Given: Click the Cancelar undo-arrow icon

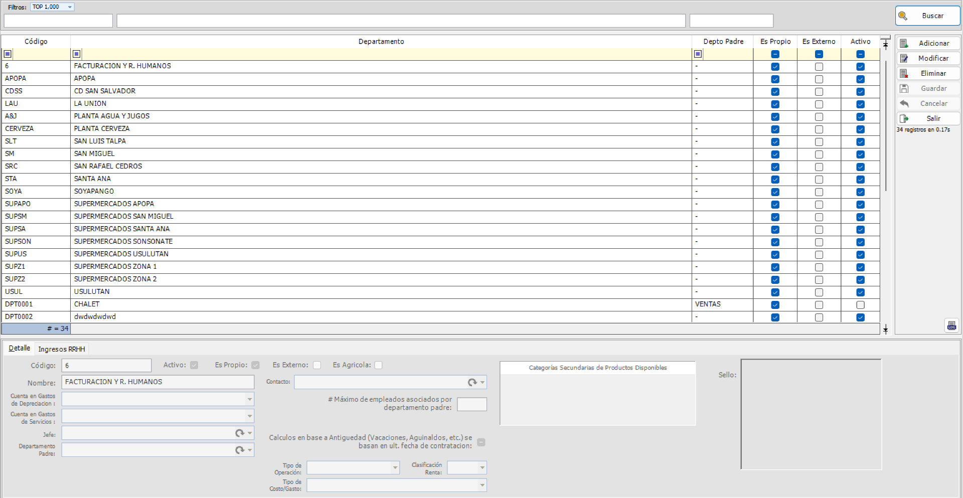Looking at the screenshot, I should tap(905, 103).
